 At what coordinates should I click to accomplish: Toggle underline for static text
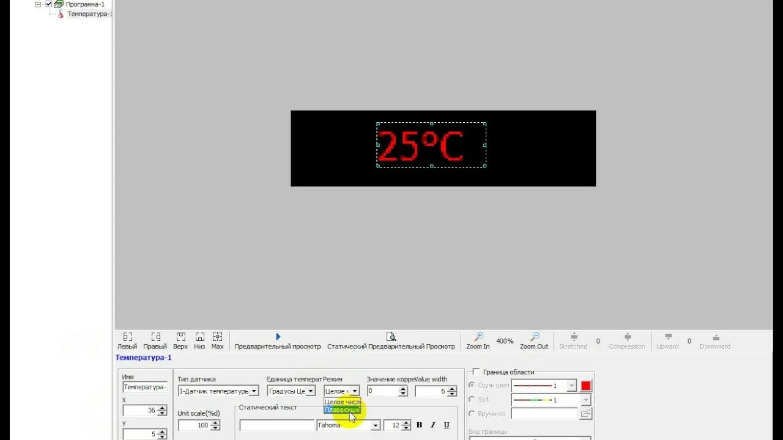click(x=447, y=425)
